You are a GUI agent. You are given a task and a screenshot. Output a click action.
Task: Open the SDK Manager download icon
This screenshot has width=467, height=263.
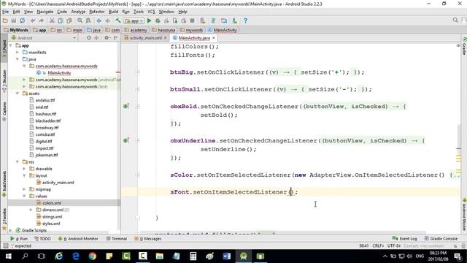pyautogui.click(x=235, y=20)
